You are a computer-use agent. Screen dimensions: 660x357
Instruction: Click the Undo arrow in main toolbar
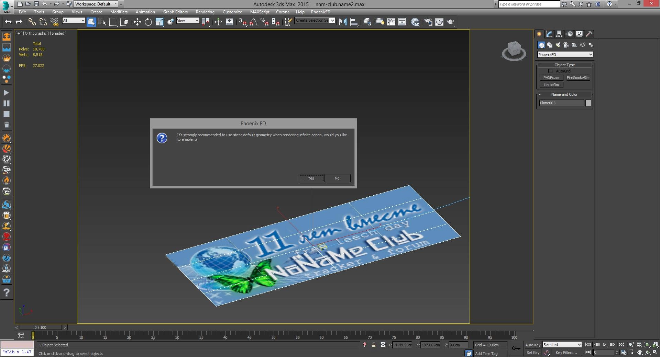tap(8, 22)
